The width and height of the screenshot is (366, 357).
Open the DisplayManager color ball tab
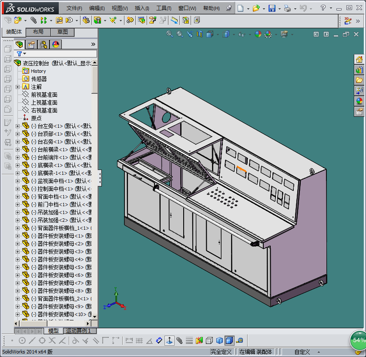pos(56,44)
